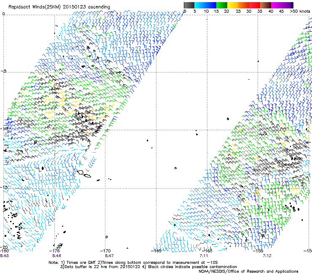Click the red 30-35 knots color swatch

click(x=255, y=5)
